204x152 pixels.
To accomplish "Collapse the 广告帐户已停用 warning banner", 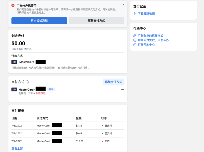I will [x=123, y=4].
